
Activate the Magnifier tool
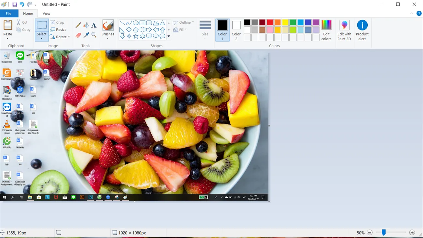click(x=93, y=34)
